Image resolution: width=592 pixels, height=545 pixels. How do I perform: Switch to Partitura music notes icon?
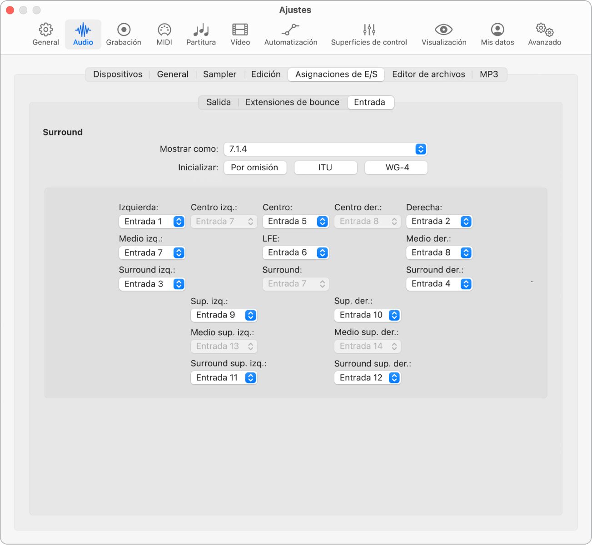click(x=201, y=30)
